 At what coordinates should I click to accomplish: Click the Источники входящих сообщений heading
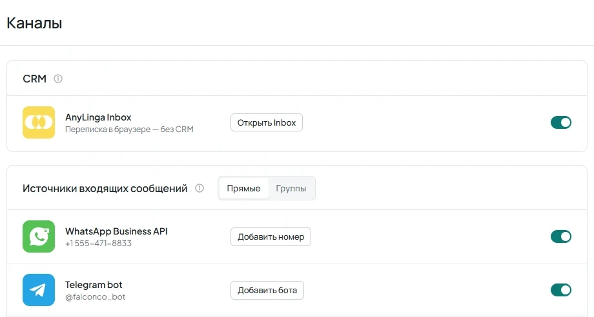(105, 188)
